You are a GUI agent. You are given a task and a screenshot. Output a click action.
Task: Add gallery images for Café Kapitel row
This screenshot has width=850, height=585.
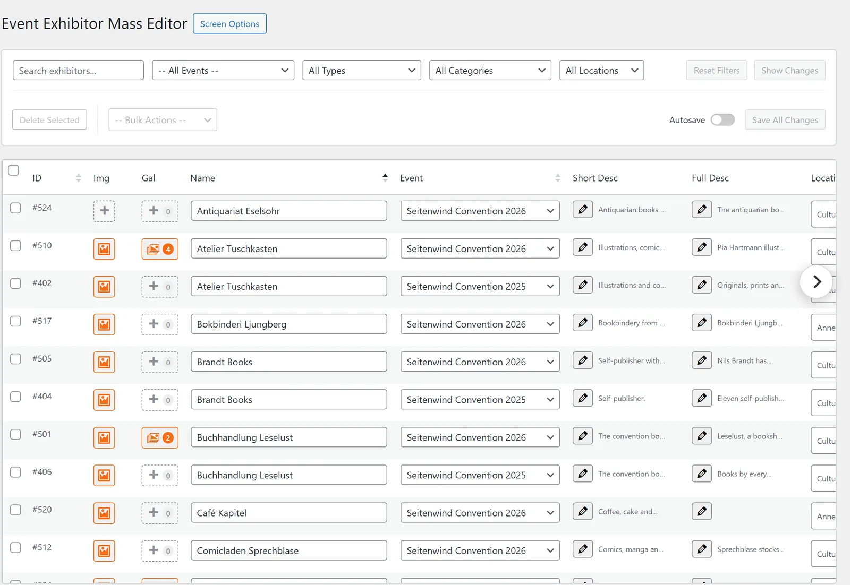point(160,513)
